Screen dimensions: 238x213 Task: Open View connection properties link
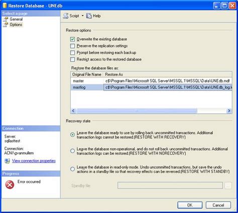pos(34,161)
